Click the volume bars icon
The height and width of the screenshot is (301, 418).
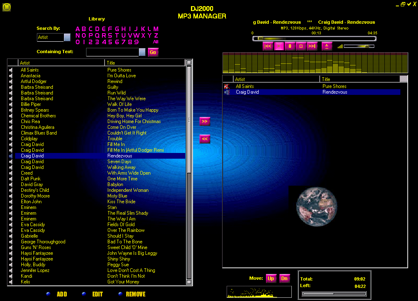[x=340, y=47]
